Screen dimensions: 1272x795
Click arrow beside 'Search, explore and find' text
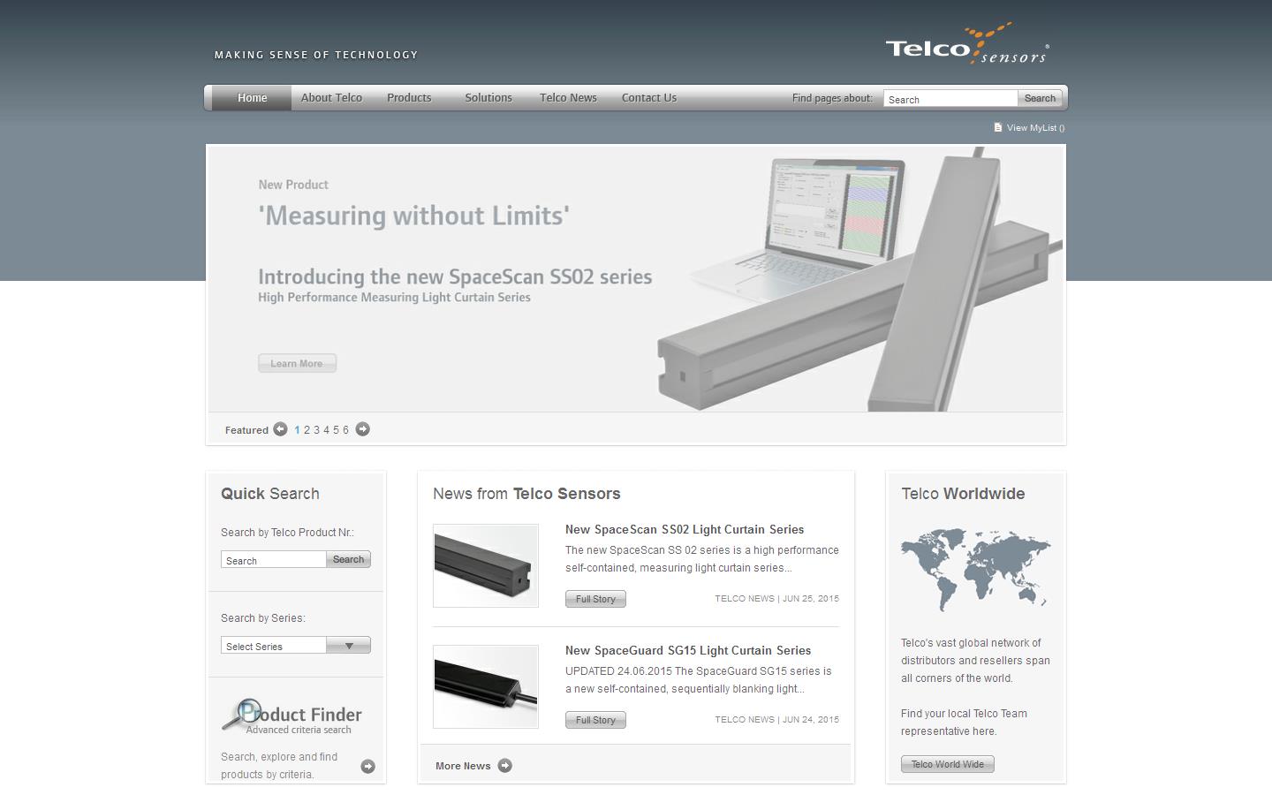[x=367, y=767]
